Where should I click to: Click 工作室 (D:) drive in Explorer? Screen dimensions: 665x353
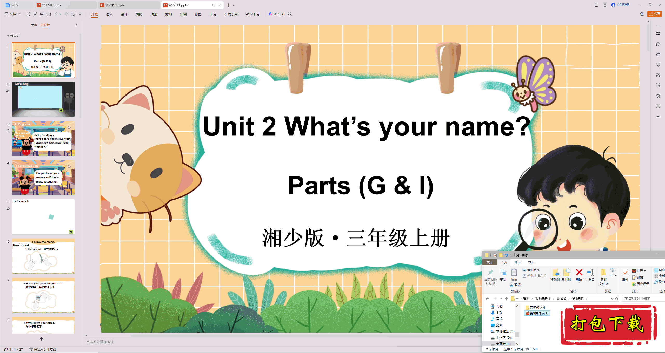coord(501,338)
